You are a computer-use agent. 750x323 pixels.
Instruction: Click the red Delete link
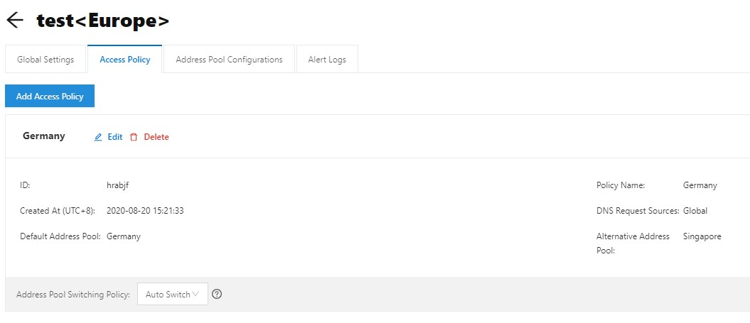[156, 137]
